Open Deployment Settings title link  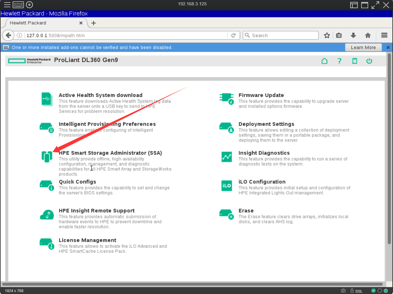[x=267, y=124]
